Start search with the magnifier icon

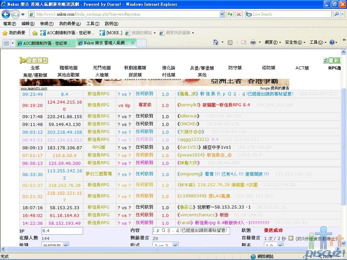tap(336, 14)
